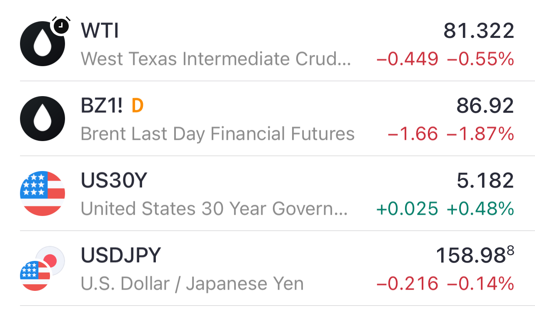Image resolution: width=535 pixels, height=315 pixels.
Task: Tap the US flag on USDJPY icon
Action: [35, 276]
